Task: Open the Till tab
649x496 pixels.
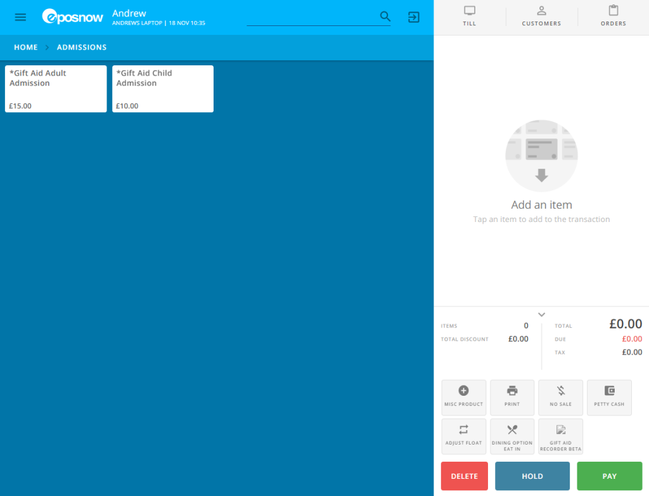Action: 470,16
